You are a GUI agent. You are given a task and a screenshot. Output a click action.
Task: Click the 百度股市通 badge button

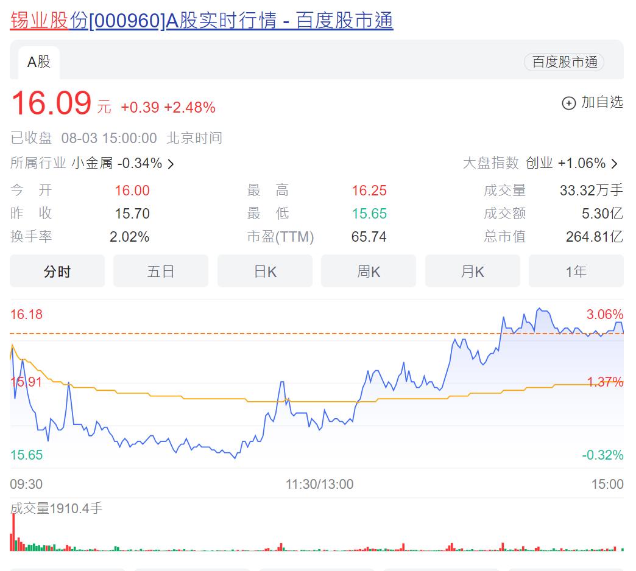click(564, 62)
